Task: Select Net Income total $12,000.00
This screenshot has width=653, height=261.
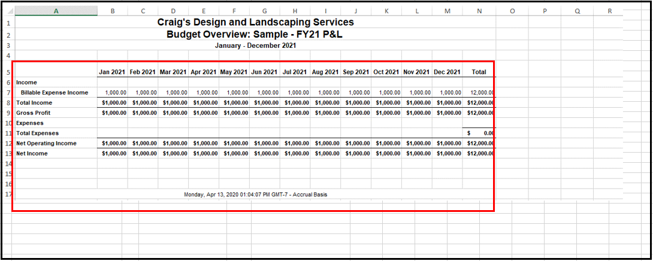Action: tap(479, 153)
